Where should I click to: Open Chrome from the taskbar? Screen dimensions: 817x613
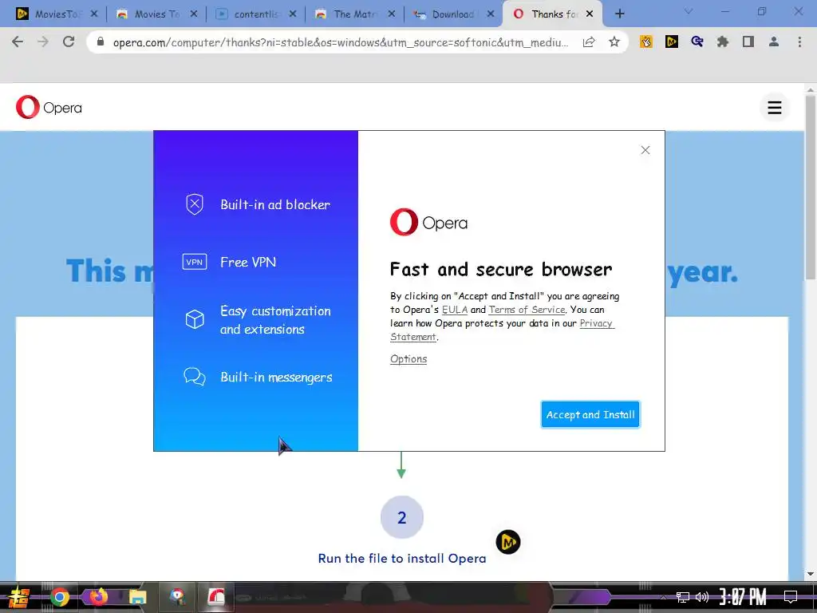(59, 597)
